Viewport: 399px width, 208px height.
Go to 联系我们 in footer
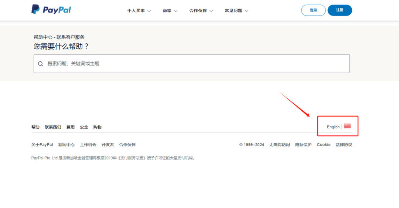click(53, 127)
